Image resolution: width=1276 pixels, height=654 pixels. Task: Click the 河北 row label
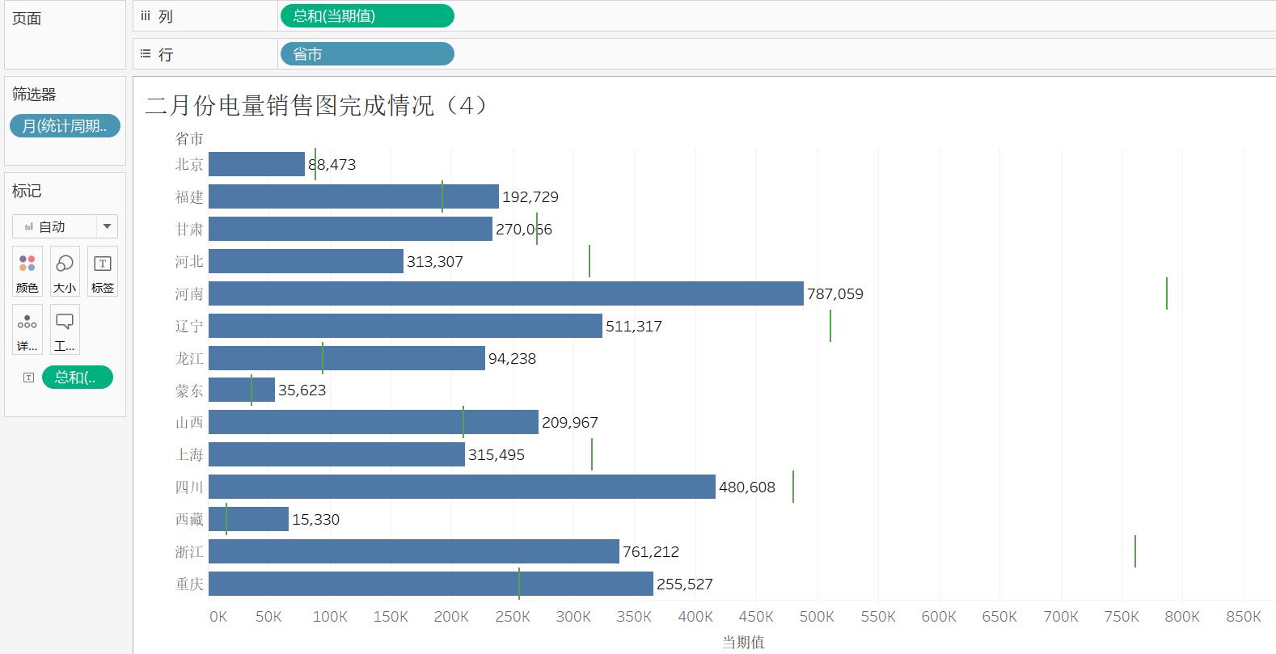189,261
